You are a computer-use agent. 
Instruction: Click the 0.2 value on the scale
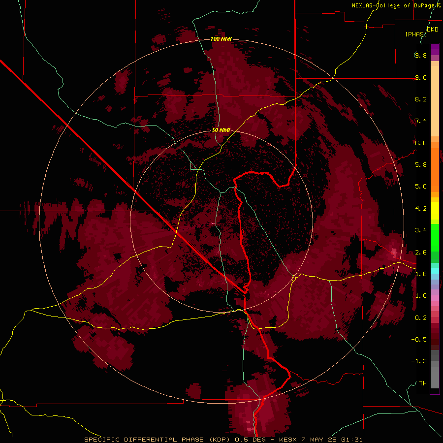tap(421, 318)
